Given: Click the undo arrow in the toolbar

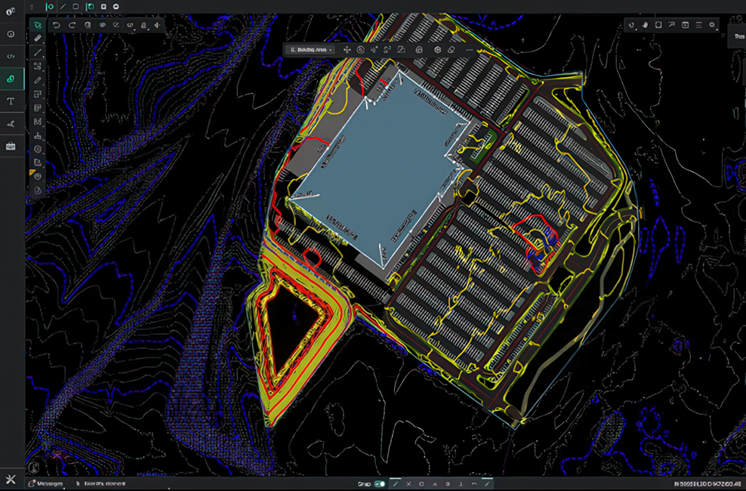Looking at the screenshot, I should pos(57,25).
